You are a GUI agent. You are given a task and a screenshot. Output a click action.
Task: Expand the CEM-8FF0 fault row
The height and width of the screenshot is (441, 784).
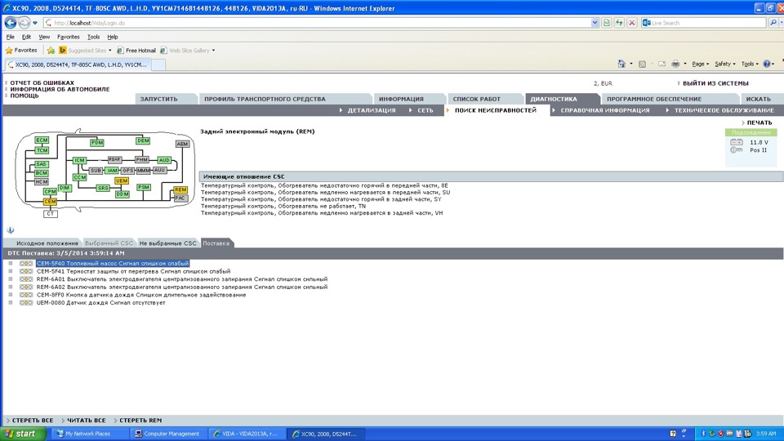(11, 295)
